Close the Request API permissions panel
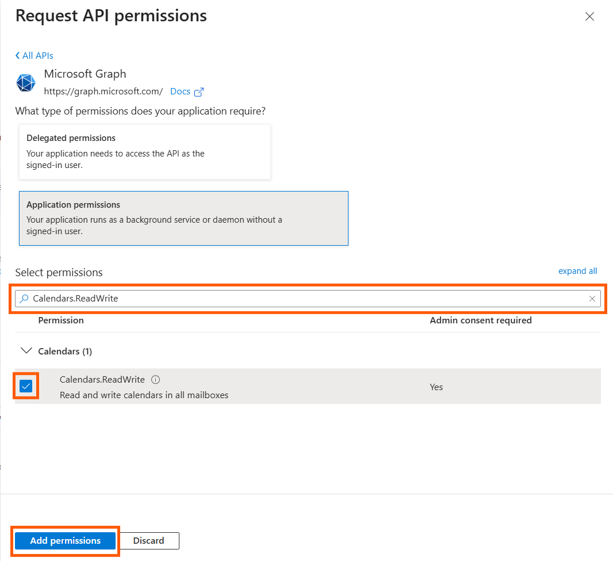This screenshot has height=561, width=613. point(589,17)
